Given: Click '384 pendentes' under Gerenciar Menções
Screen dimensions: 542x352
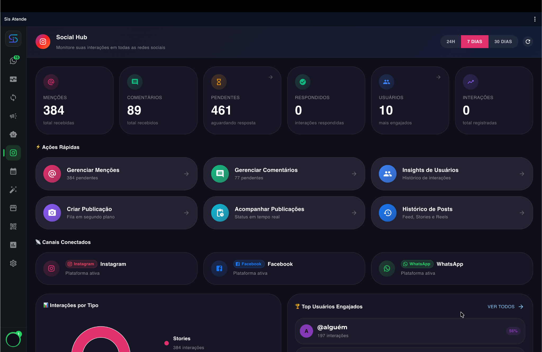Looking at the screenshot, I should click(82, 178).
